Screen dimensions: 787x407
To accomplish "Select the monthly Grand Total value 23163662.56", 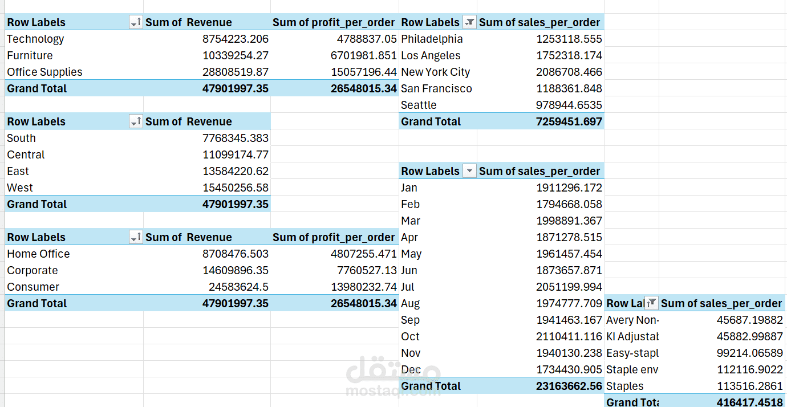I will pyautogui.click(x=569, y=386).
